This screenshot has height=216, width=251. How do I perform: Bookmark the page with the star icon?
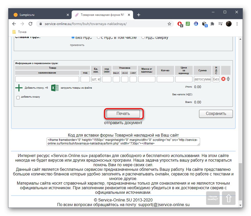point(169,23)
